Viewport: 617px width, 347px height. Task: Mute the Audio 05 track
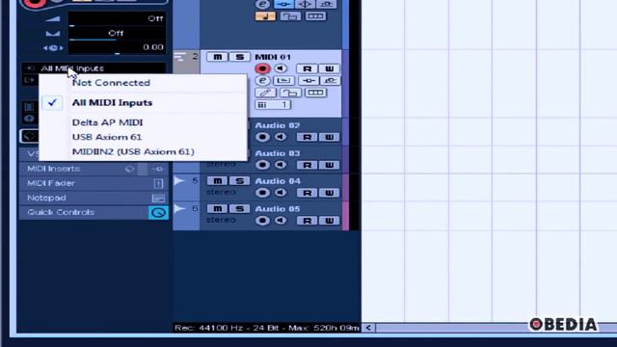217,208
